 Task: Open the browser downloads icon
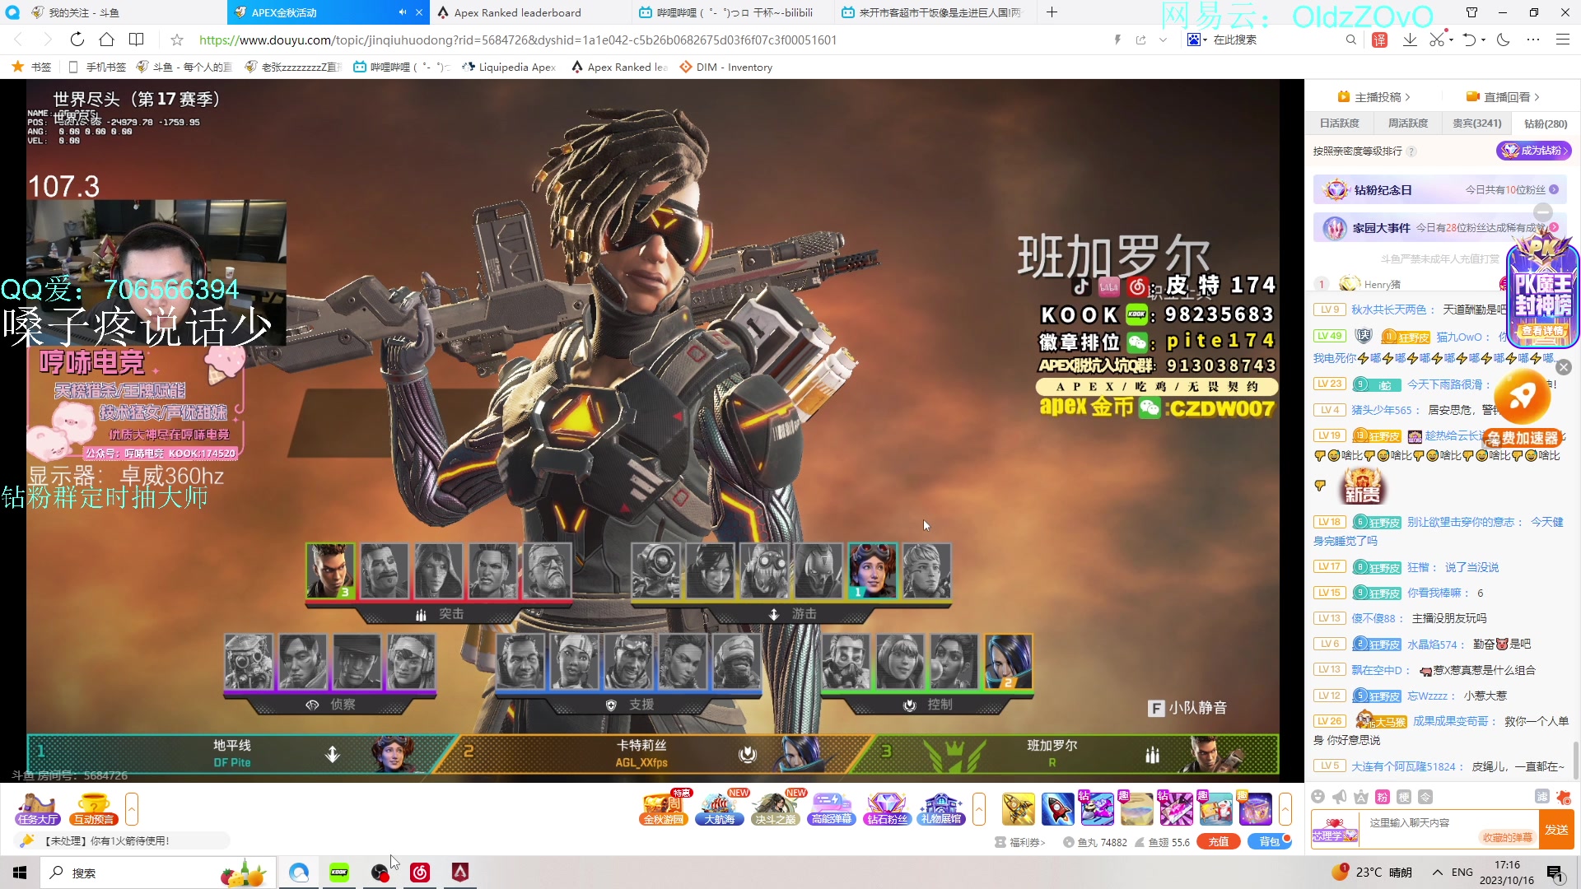coord(1410,40)
